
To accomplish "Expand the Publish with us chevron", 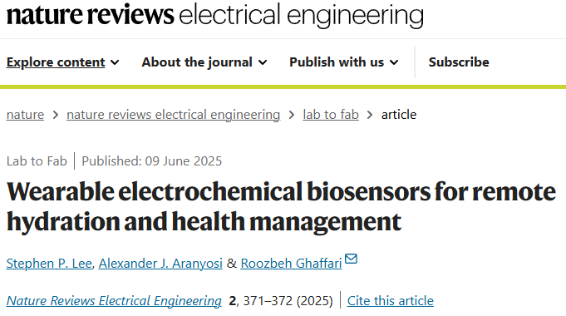I will point(395,62).
